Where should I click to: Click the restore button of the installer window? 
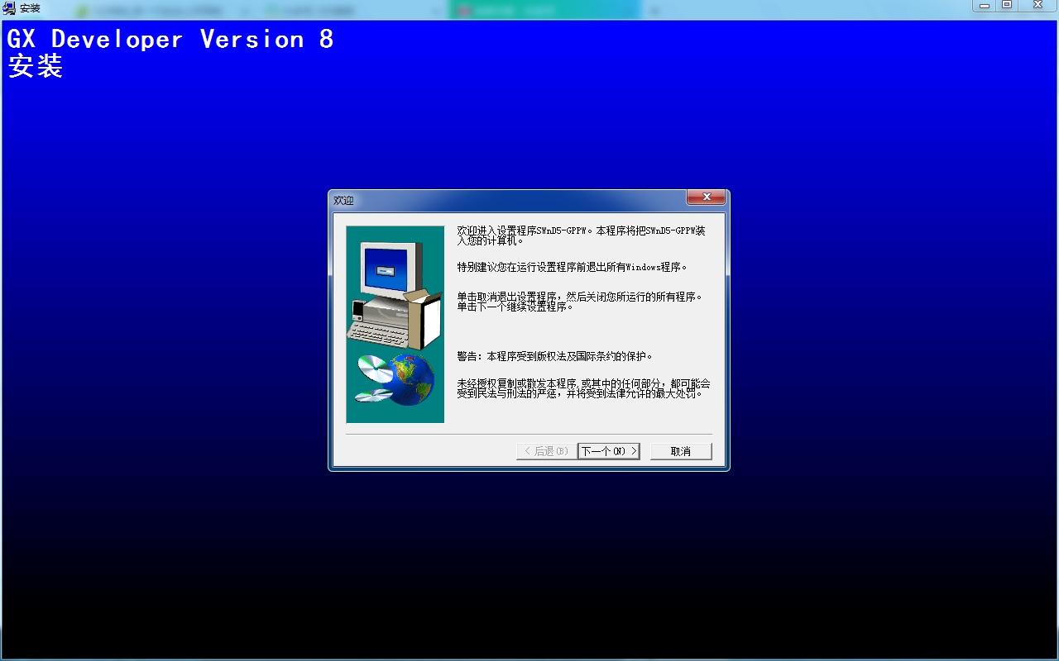point(1007,6)
